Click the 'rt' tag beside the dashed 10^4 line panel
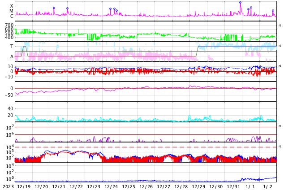284x190 pixels. point(280,147)
